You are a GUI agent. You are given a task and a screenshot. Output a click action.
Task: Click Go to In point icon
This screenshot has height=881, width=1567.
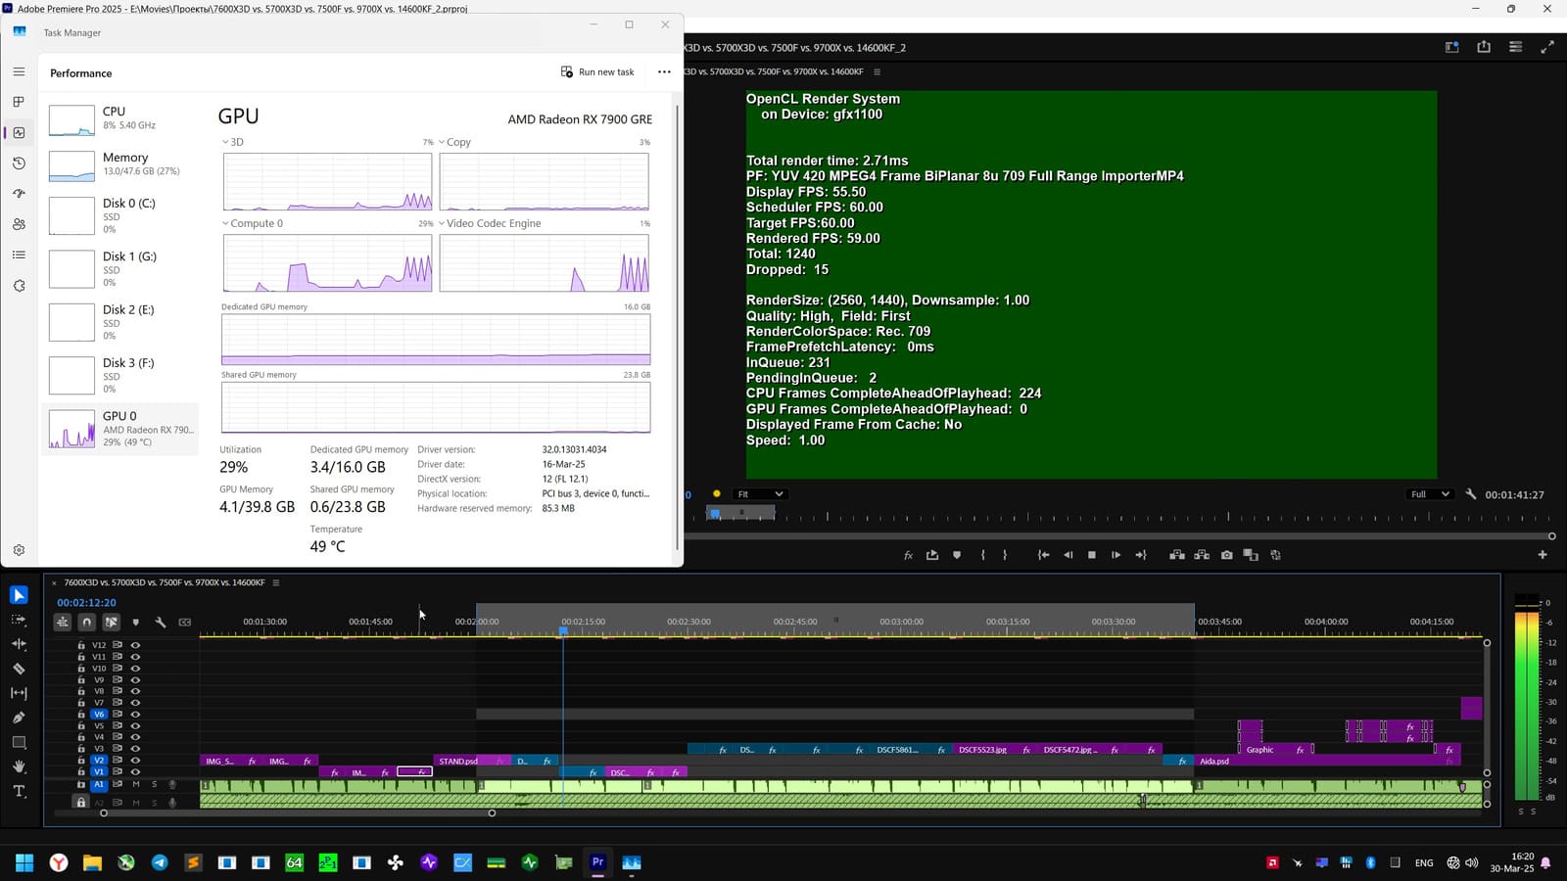click(1044, 555)
